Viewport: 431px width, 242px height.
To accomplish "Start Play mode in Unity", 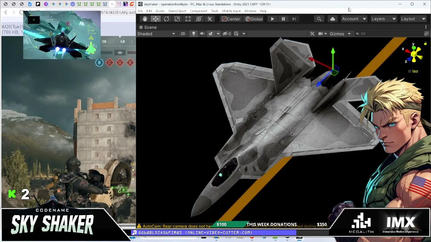I will point(272,19).
